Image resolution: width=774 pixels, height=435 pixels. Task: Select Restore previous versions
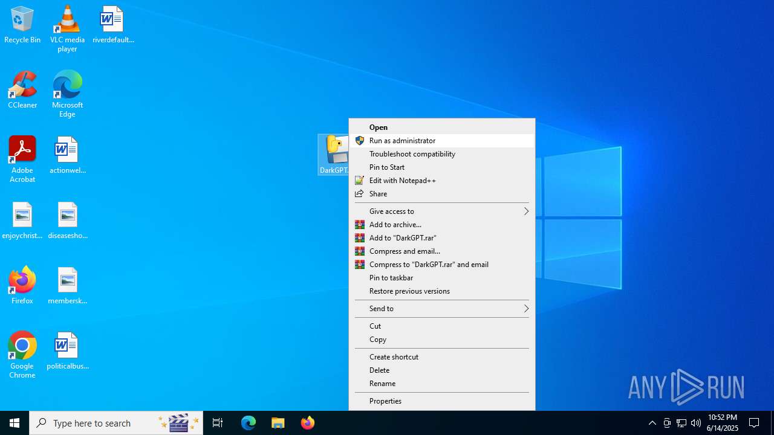point(441,291)
